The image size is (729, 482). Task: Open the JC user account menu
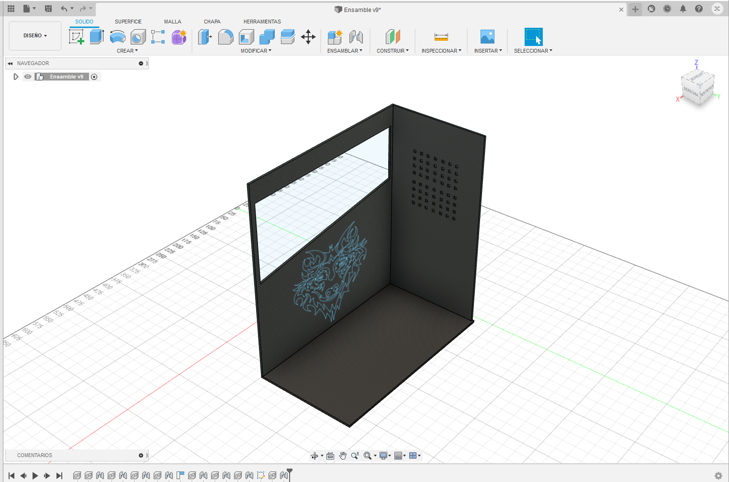[x=717, y=9]
